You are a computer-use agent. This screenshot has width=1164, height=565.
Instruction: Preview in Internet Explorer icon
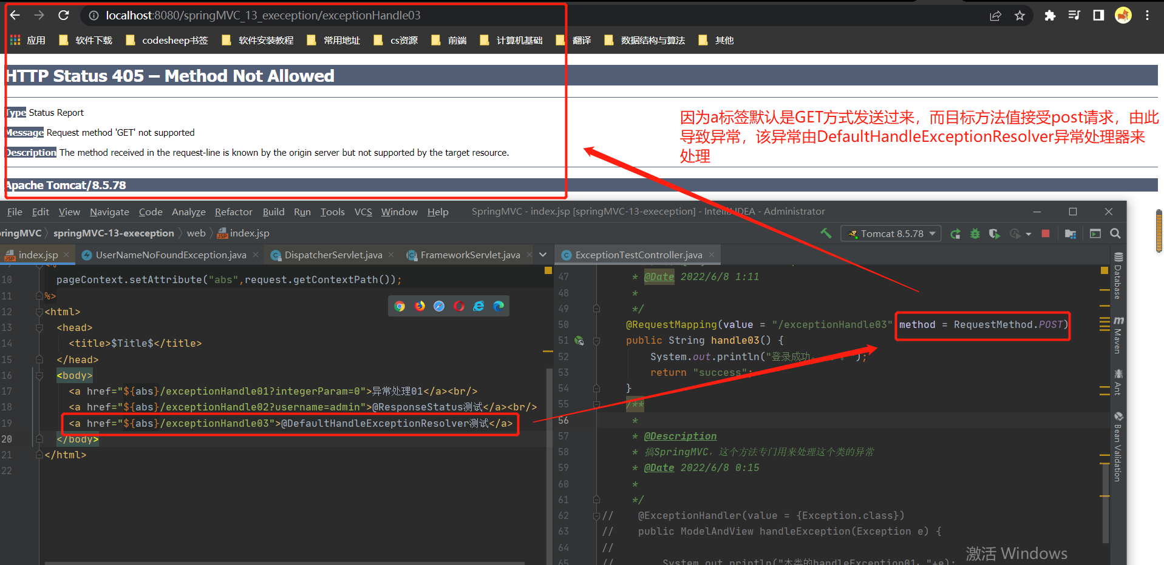pos(479,306)
